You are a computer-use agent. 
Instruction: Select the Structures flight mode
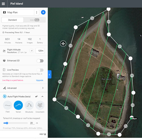coord(29,105)
